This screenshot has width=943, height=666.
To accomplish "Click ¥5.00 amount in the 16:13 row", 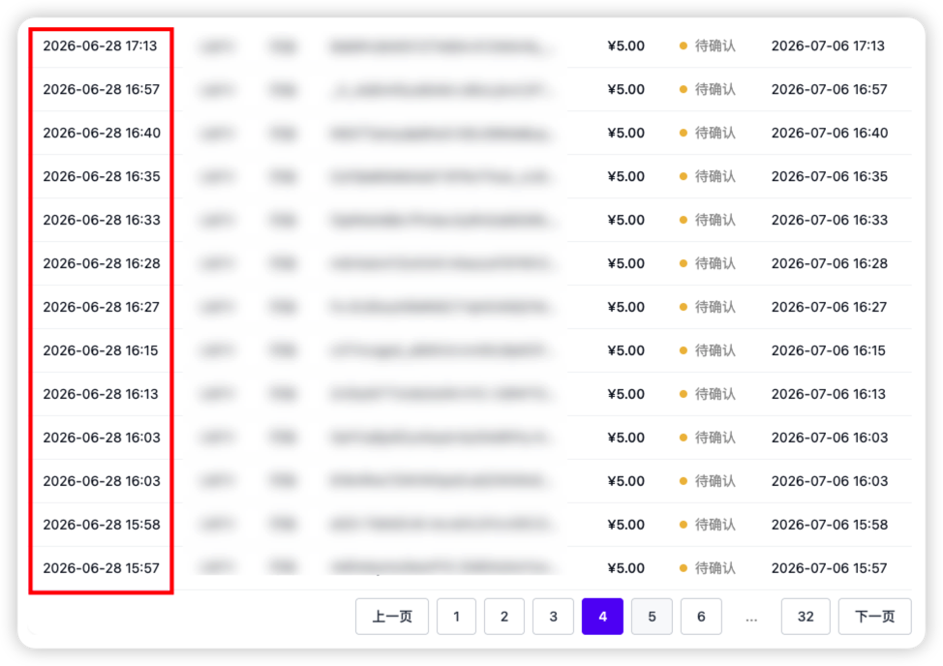I will point(626,394).
